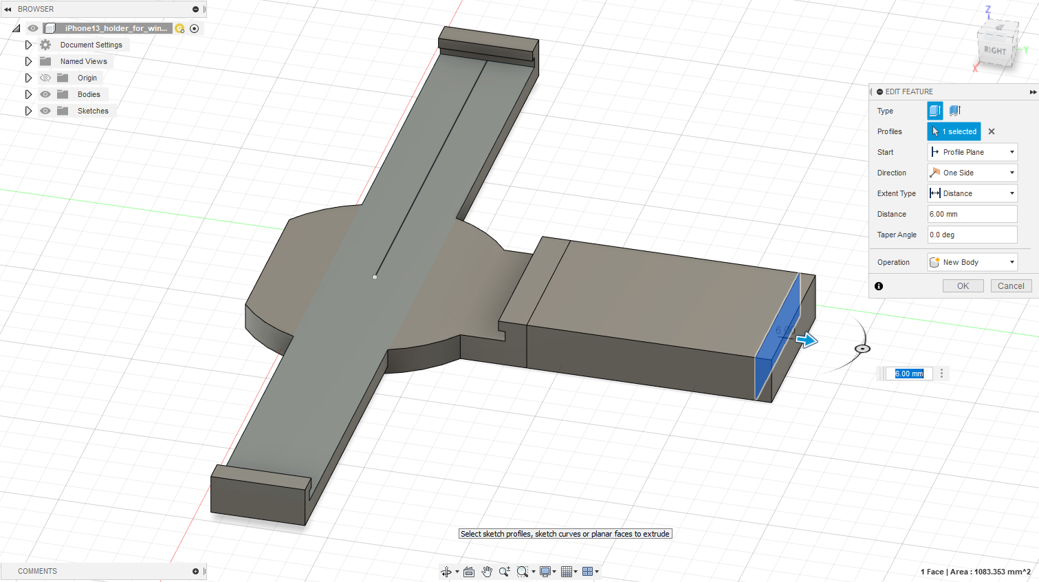Select the Named Views tree item
Viewport: 1039px width, 582px height.
click(84, 61)
